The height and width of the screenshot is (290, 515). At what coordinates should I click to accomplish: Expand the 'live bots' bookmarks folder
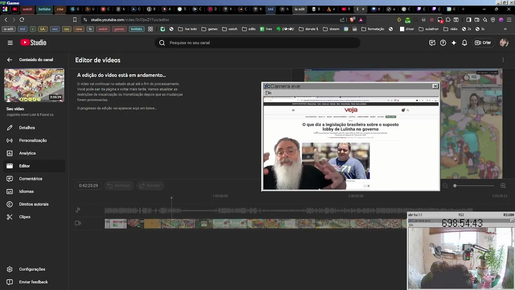tap(187, 29)
